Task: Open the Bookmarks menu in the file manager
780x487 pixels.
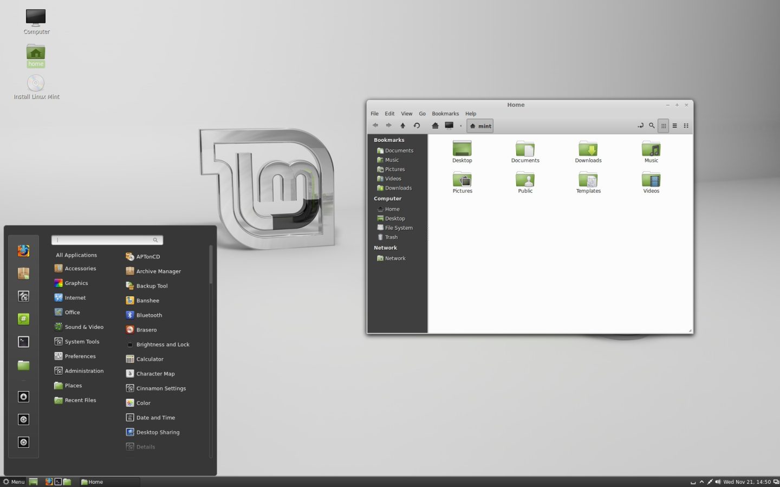Action: 445,113
